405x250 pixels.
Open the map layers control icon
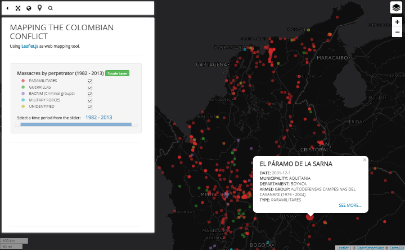(x=396, y=8)
